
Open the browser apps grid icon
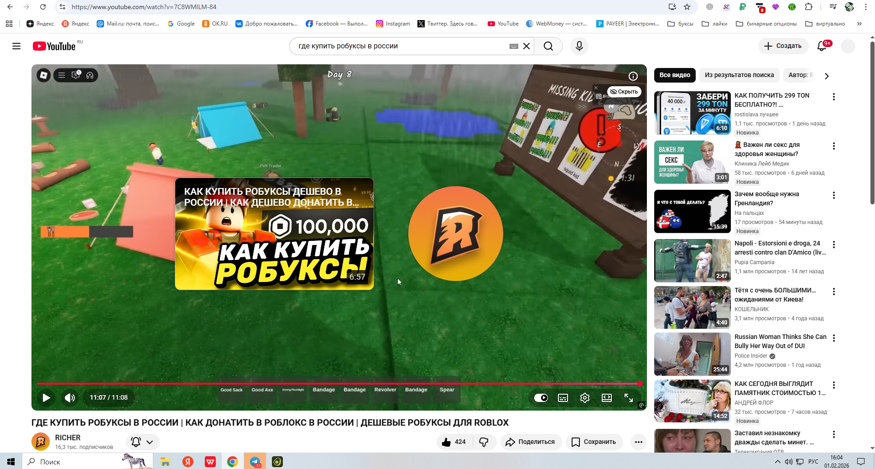9,24
